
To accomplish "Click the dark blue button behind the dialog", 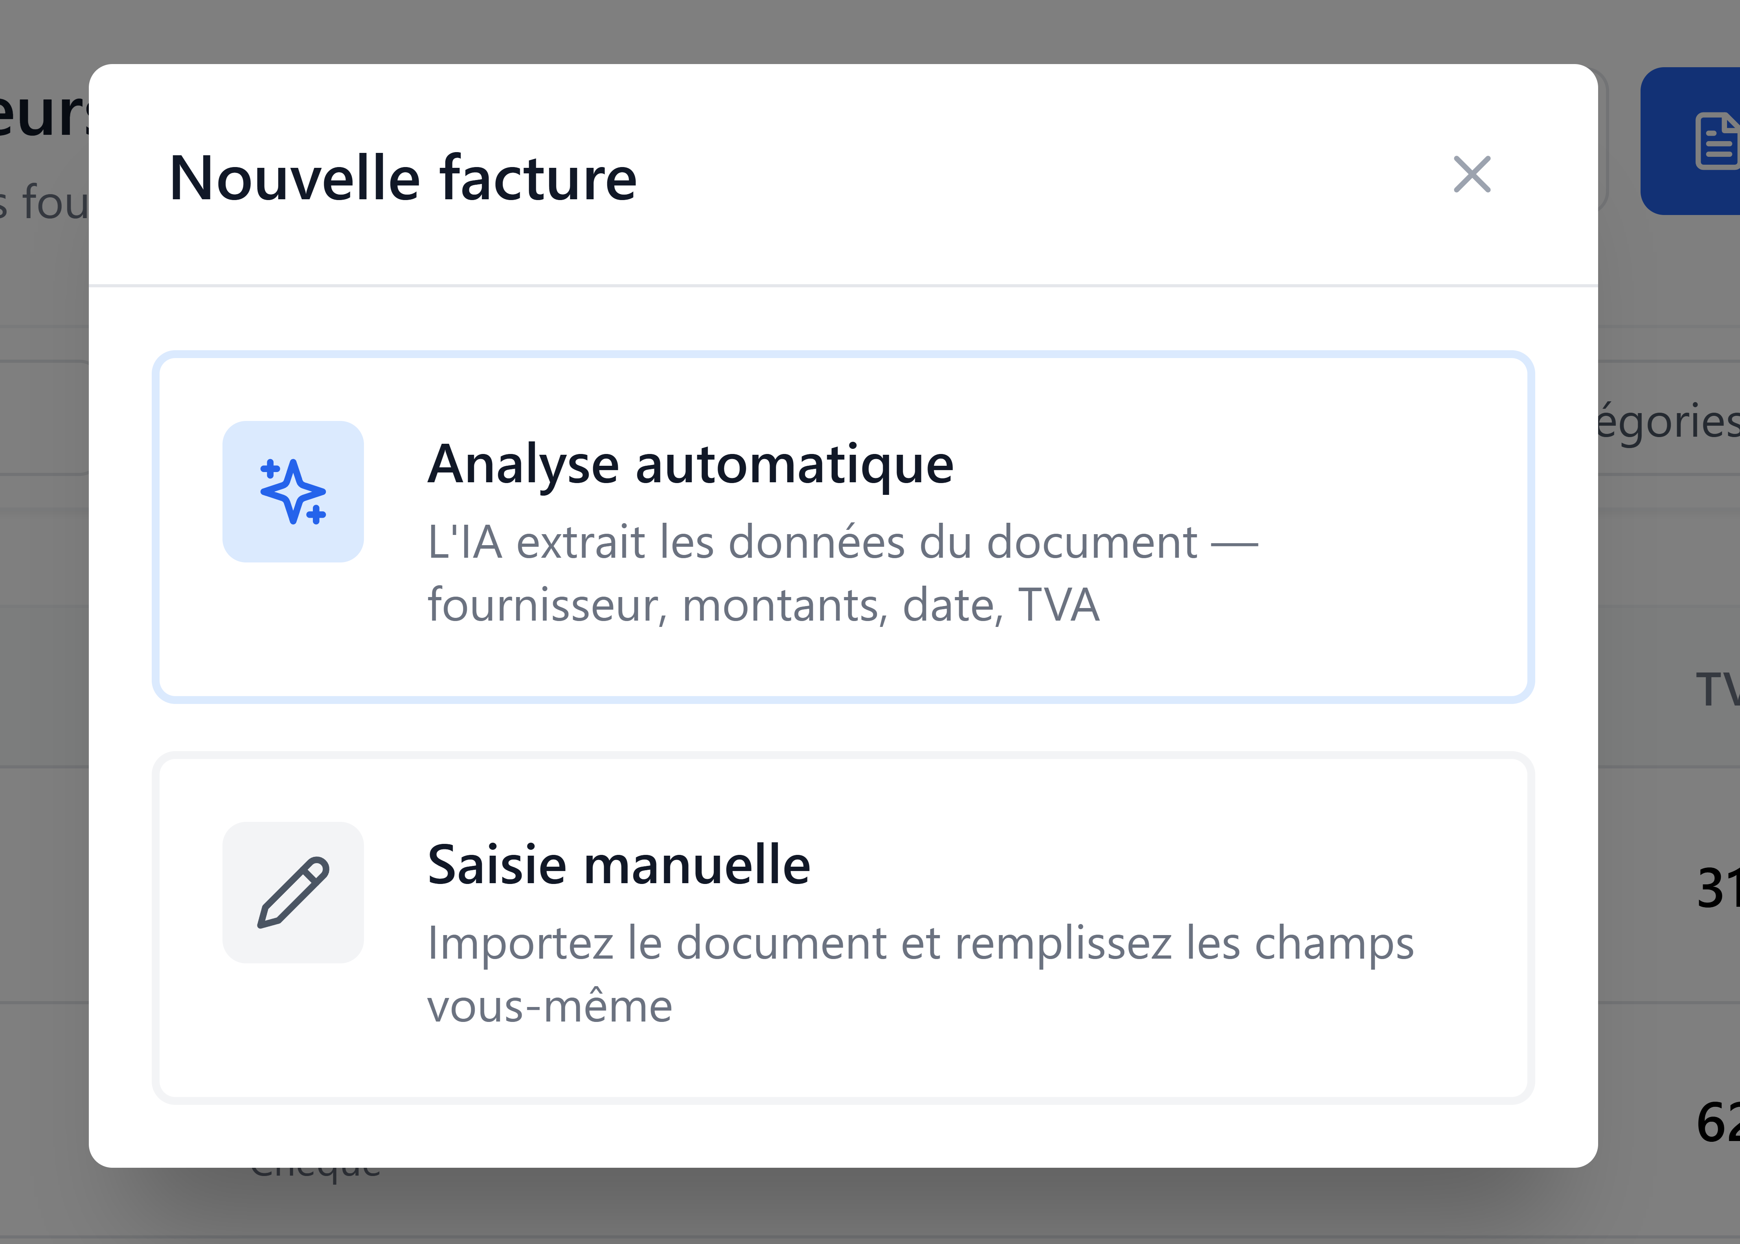I will 1690,141.
